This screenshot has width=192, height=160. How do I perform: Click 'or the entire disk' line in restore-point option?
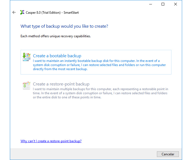point(67,97)
